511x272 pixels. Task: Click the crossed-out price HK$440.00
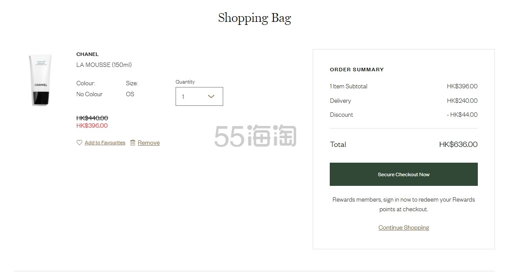[92, 118]
